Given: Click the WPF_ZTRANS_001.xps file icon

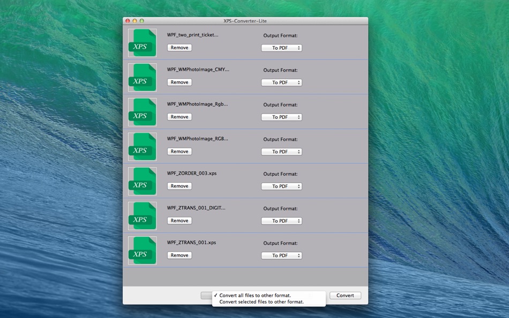Looking at the screenshot, I should [x=142, y=251].
